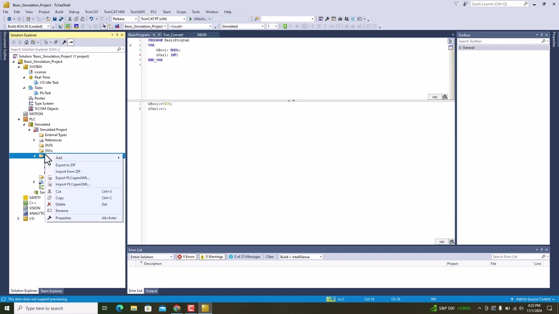Switch to the Output tab
Image resolution: width=559 pixels, height=314 pixels.
tap(151, 291)
